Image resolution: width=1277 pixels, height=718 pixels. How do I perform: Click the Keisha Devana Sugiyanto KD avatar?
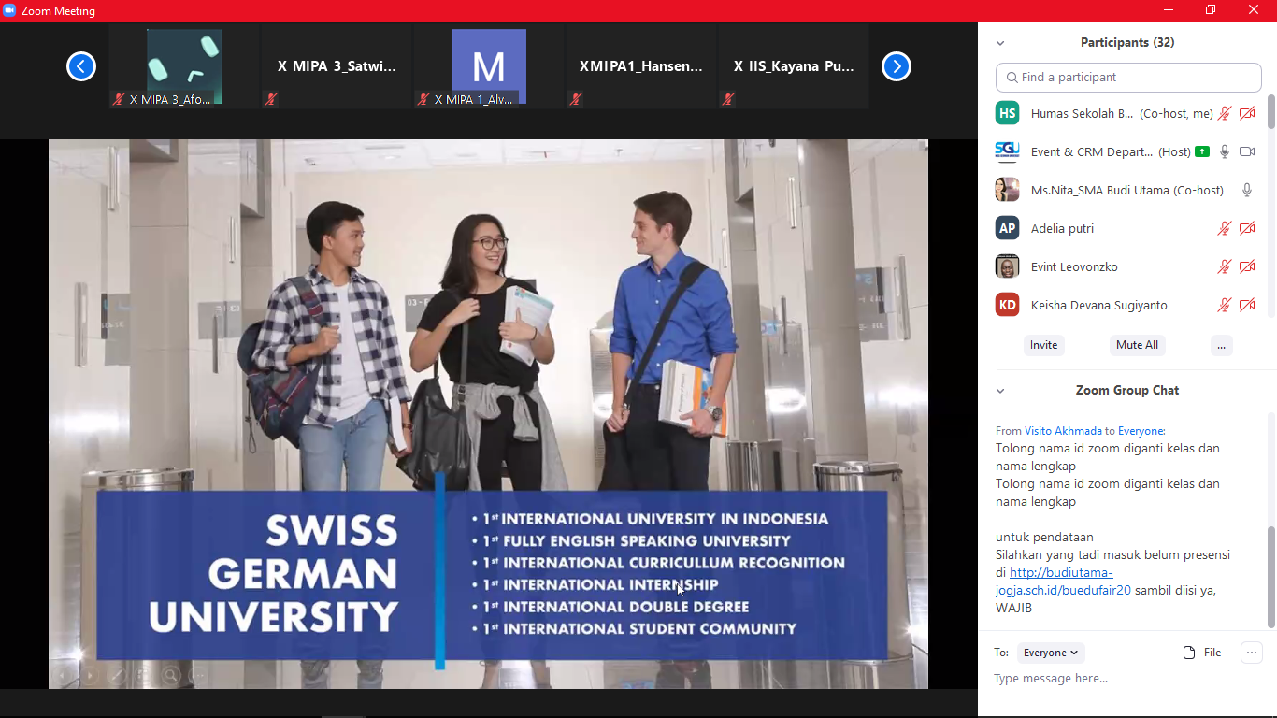click(x=1007, y=305)
